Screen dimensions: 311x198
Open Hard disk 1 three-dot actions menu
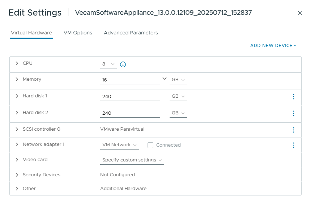click(293, 97)
